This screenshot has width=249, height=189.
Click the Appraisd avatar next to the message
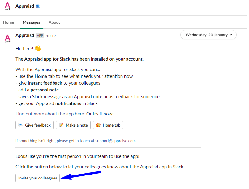pos(7,38)
